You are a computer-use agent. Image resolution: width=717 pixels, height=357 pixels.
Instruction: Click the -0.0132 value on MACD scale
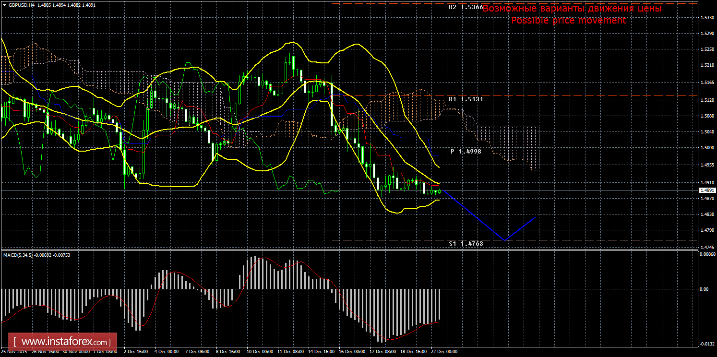[x=705, y=344]
